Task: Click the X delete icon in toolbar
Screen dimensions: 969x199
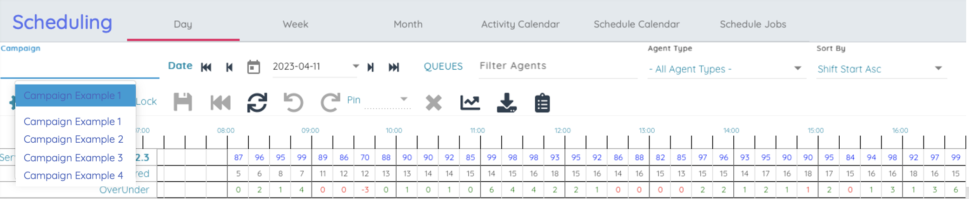Action: point(433,102)
